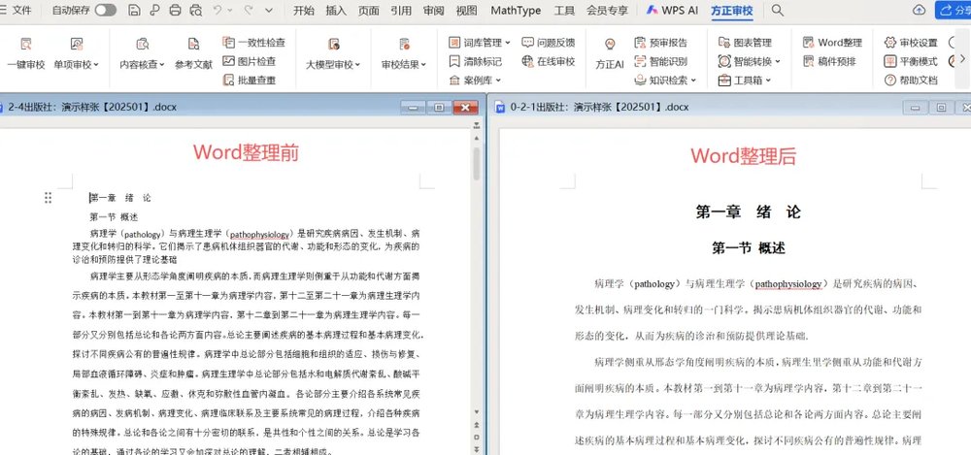The height and width of the screenshot is (455, 971).
Task: Launch the 方正AI assistant icon
Action: (x=609, y=46)
